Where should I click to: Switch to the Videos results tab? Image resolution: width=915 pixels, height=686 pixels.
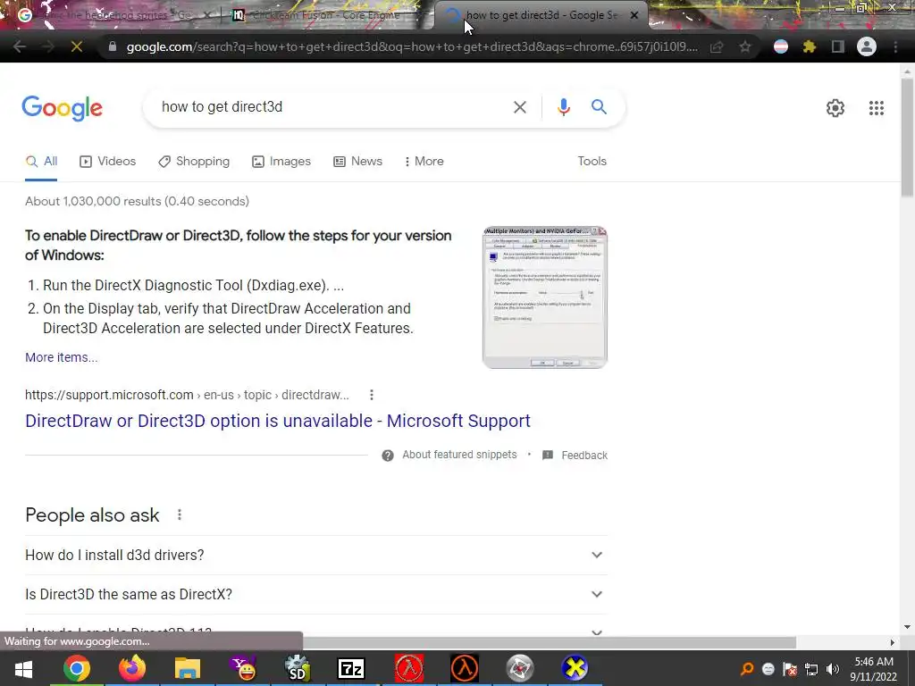[107, 162]
